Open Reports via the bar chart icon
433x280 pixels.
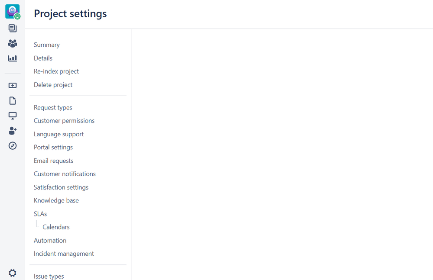click(x=12, y=58)
